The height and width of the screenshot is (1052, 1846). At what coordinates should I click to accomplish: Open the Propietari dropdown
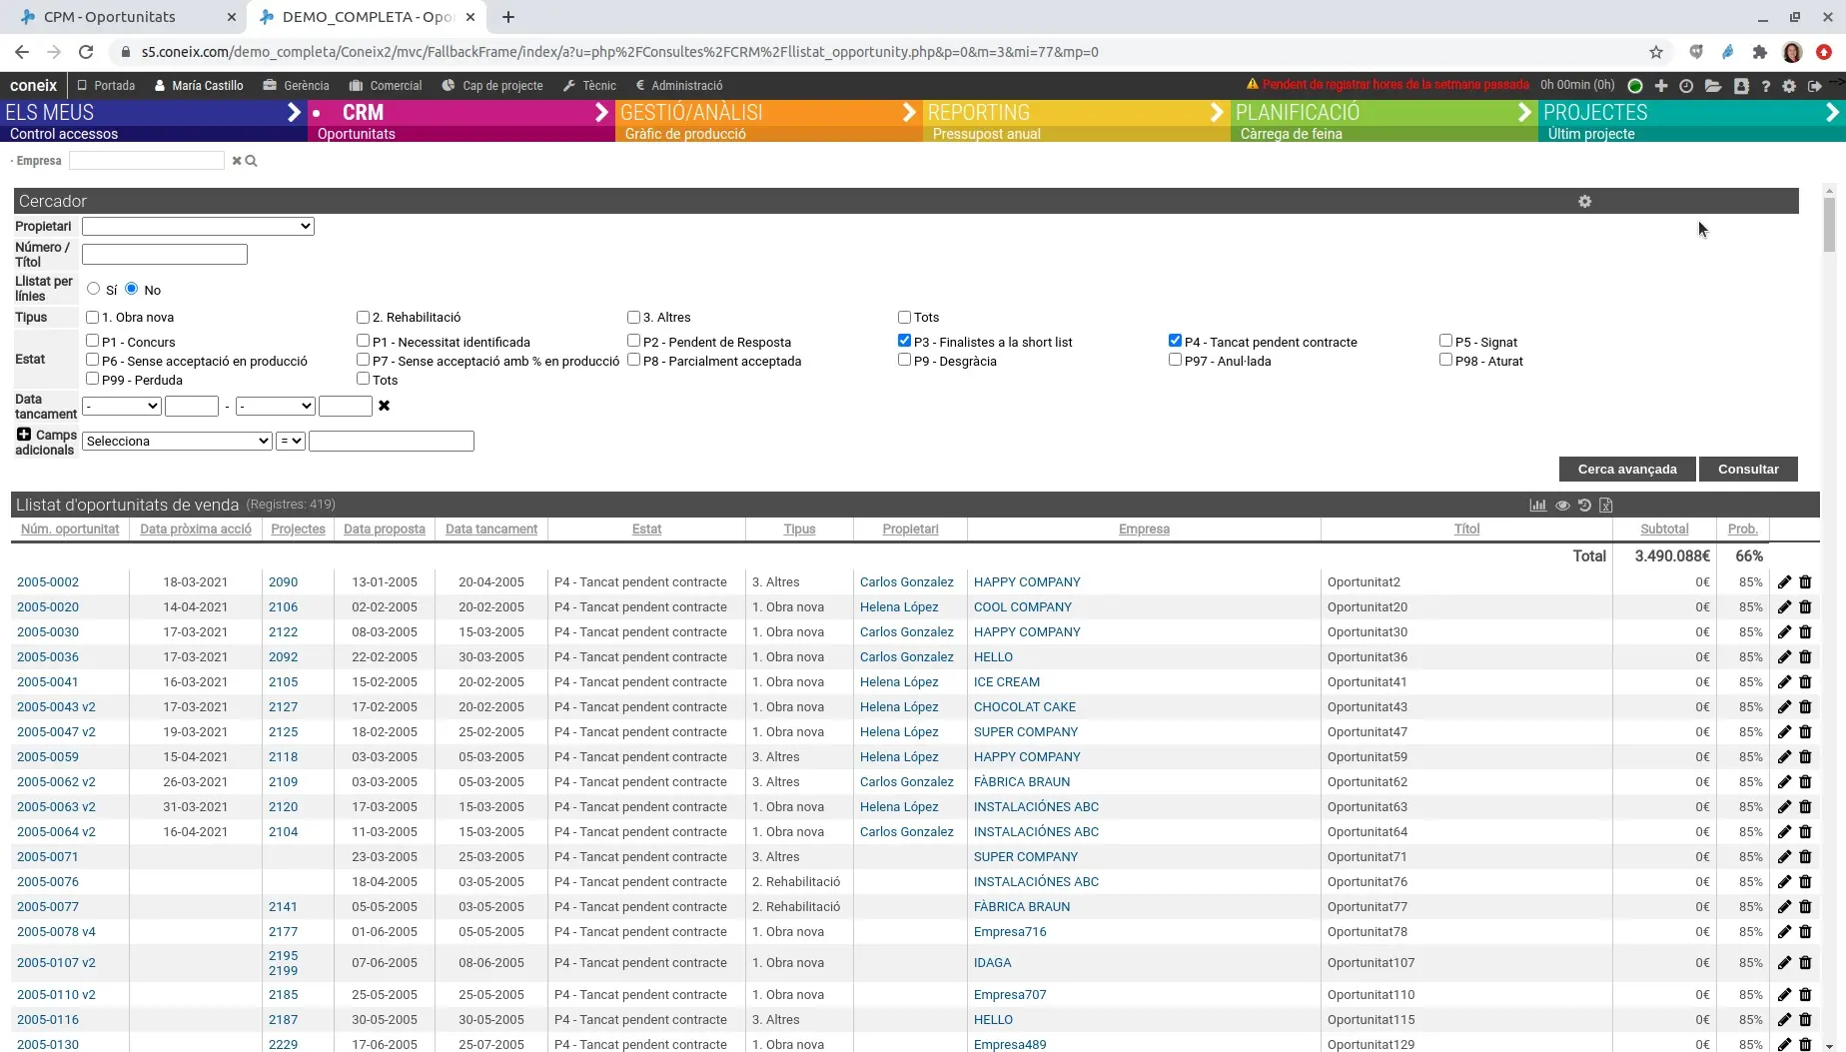coord(198,227)
